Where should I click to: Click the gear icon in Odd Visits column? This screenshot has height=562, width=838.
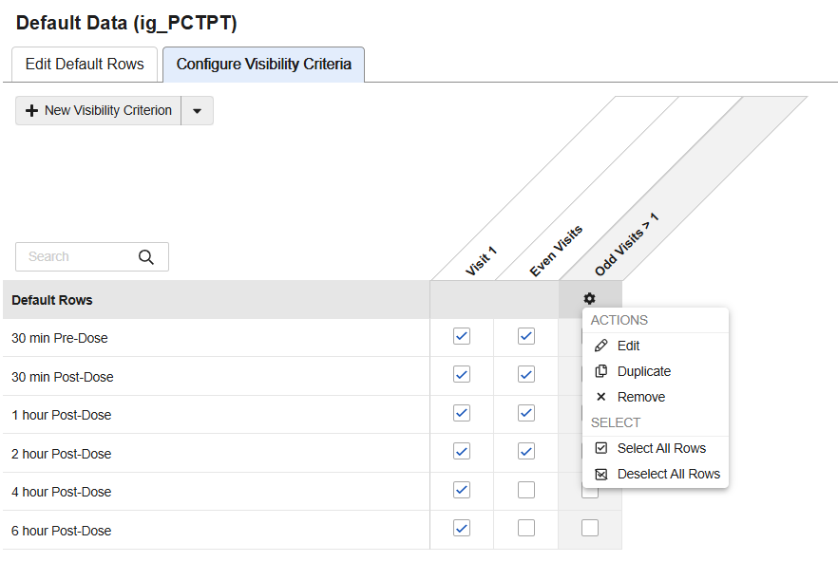pos(590,299)
